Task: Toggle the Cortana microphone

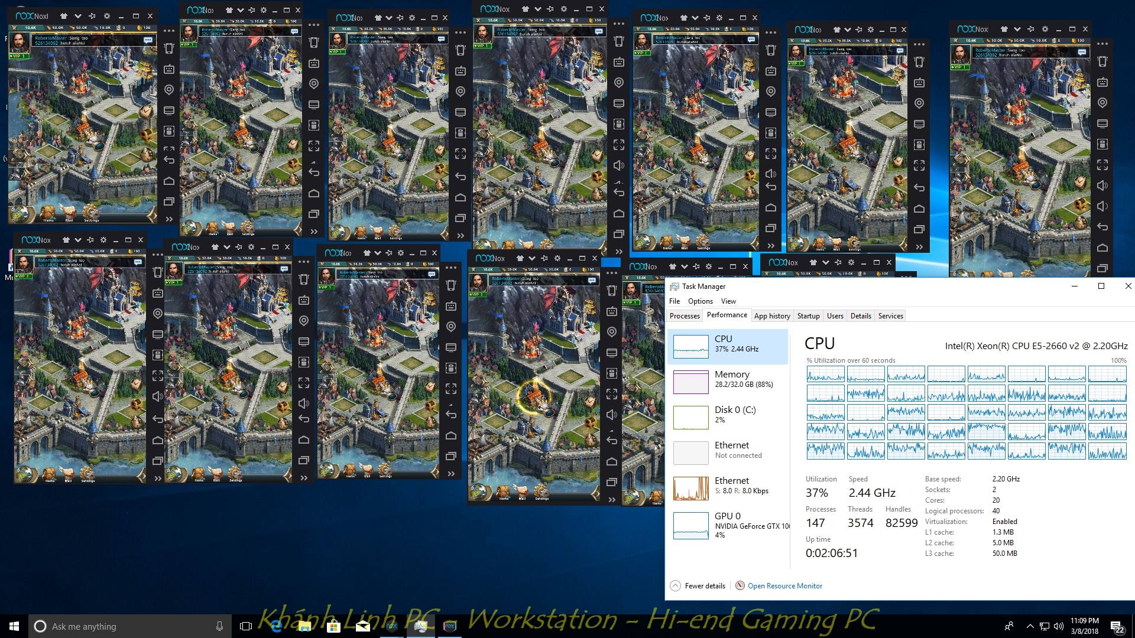Action: point(219,626)
